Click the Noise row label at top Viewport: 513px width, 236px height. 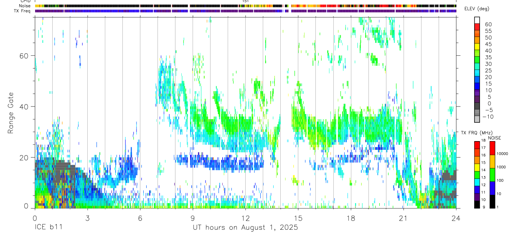25,6
